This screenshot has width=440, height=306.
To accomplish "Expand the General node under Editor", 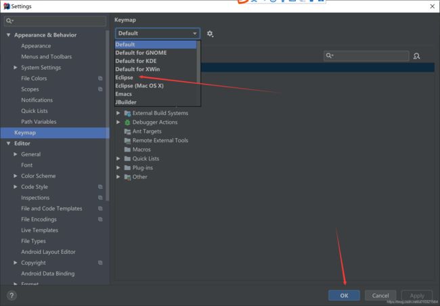I will tap(16, 154).
